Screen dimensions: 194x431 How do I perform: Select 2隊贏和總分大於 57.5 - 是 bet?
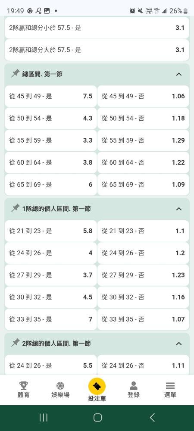click(x=97, y=50)
